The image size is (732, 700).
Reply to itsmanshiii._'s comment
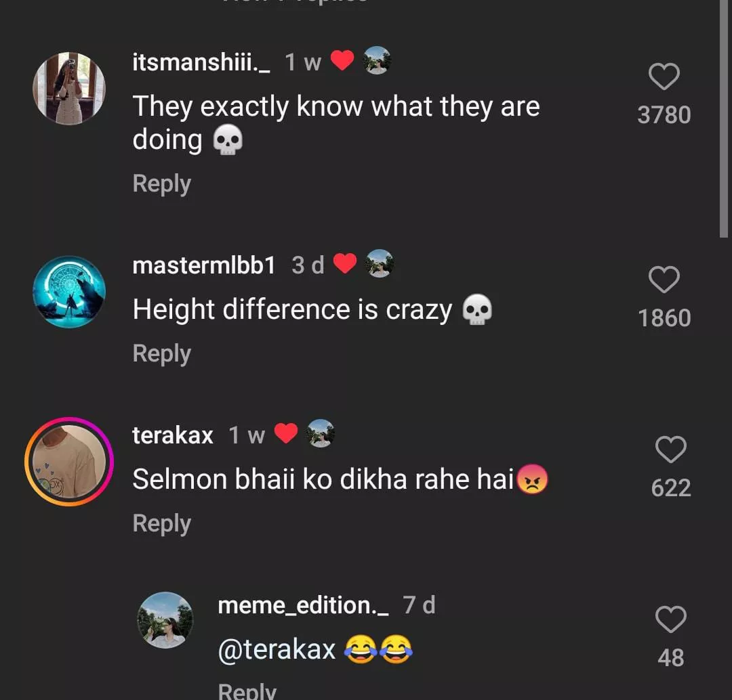click(x=161, y=183)
